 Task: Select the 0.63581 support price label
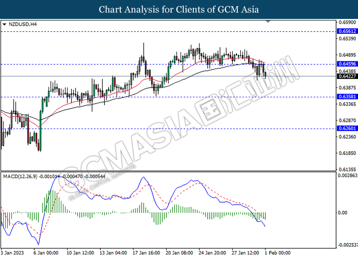(347, 97)
